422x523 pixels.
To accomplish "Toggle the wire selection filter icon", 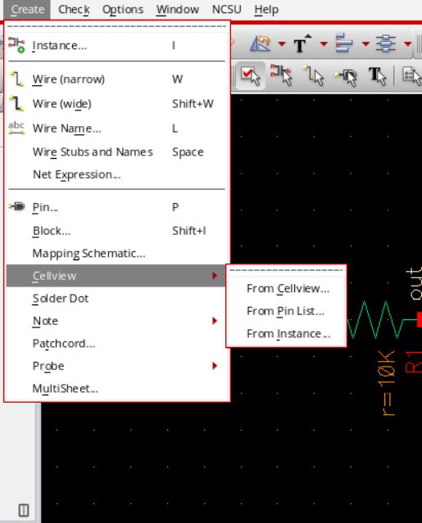I will point(313,75).
